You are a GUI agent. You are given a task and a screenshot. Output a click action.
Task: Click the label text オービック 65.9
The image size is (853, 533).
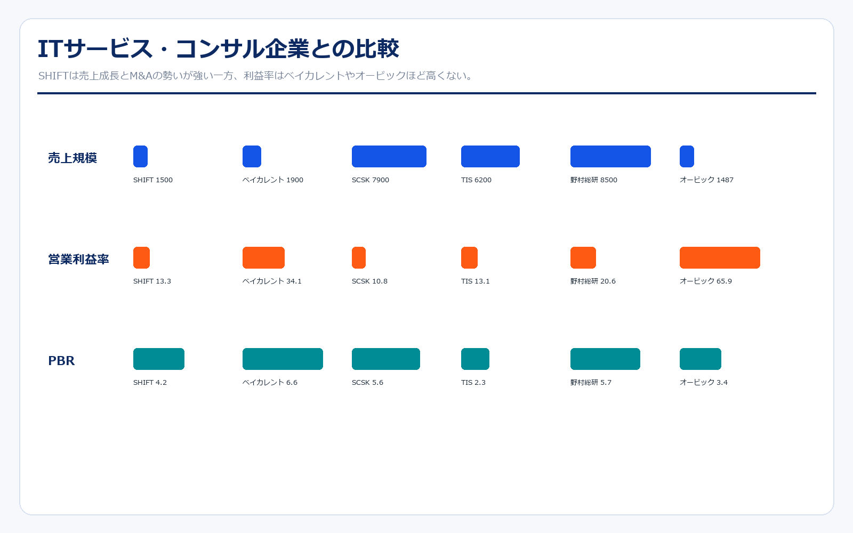pyautogui.click(x=706, y=281)
